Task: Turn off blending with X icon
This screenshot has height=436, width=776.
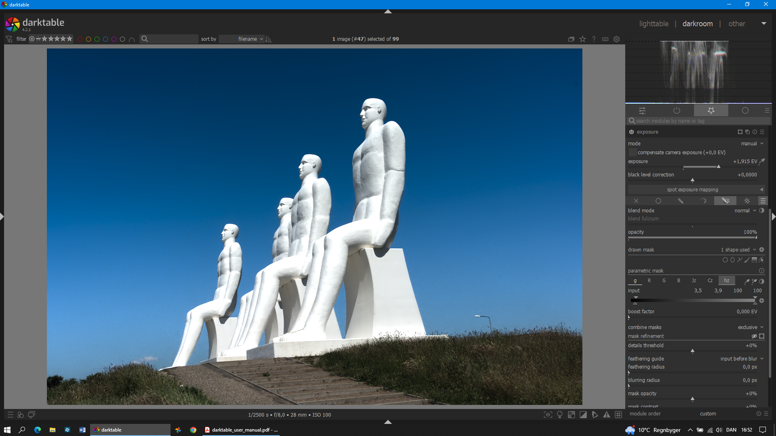Action: coord(636,201)
